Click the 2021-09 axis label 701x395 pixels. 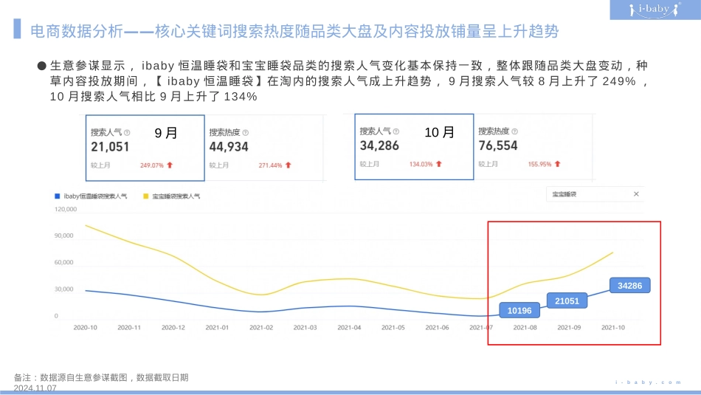[569, 328]
